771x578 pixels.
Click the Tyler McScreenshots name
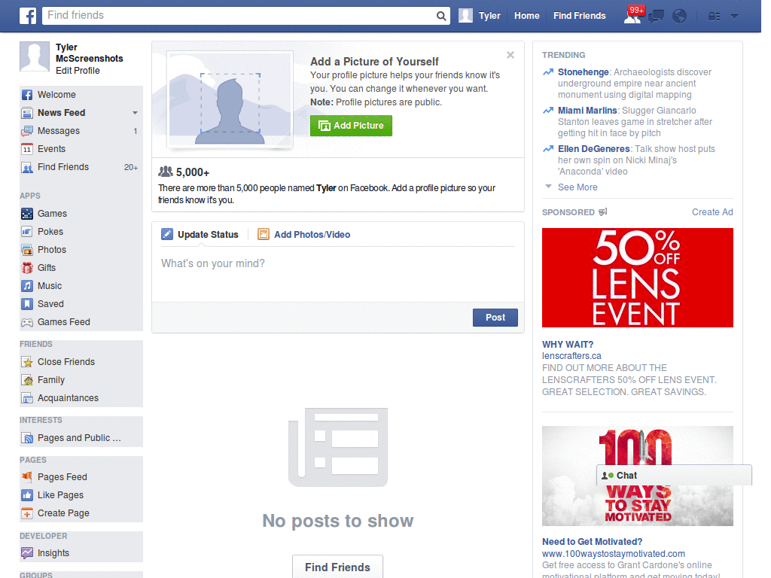coord(90,53)
